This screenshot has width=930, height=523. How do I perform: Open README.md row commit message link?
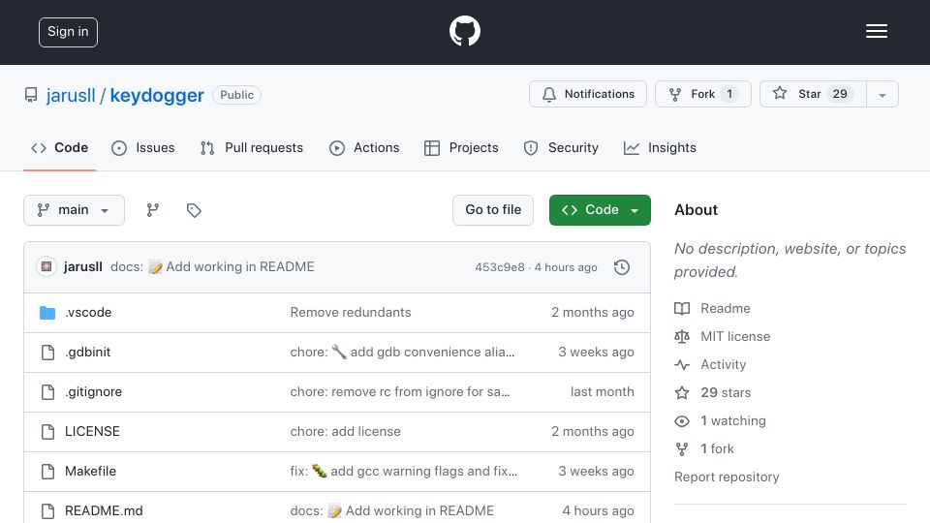click(x=391, y=511)
